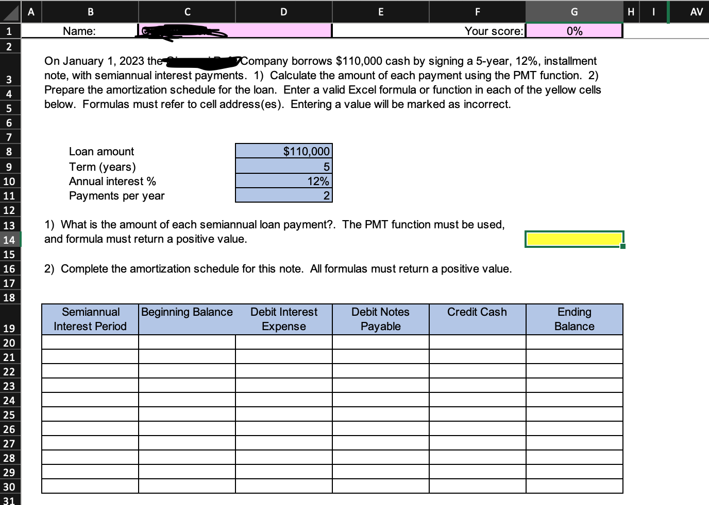Click the Semiannual Interest Period header cell
This screenshot has width=709, height=505.
(90, 319)
